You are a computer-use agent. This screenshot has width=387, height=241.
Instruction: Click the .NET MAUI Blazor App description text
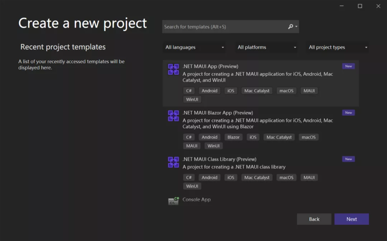point(258,124)
